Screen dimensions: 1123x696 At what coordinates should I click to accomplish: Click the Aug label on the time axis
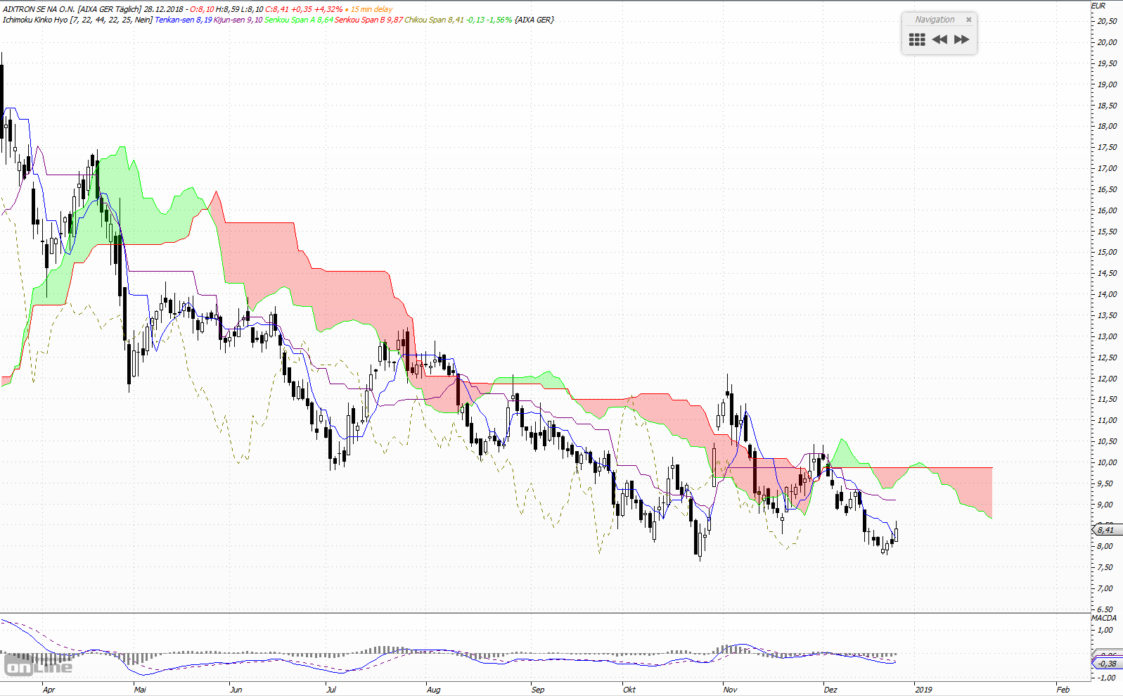click(x=434, y=690)
